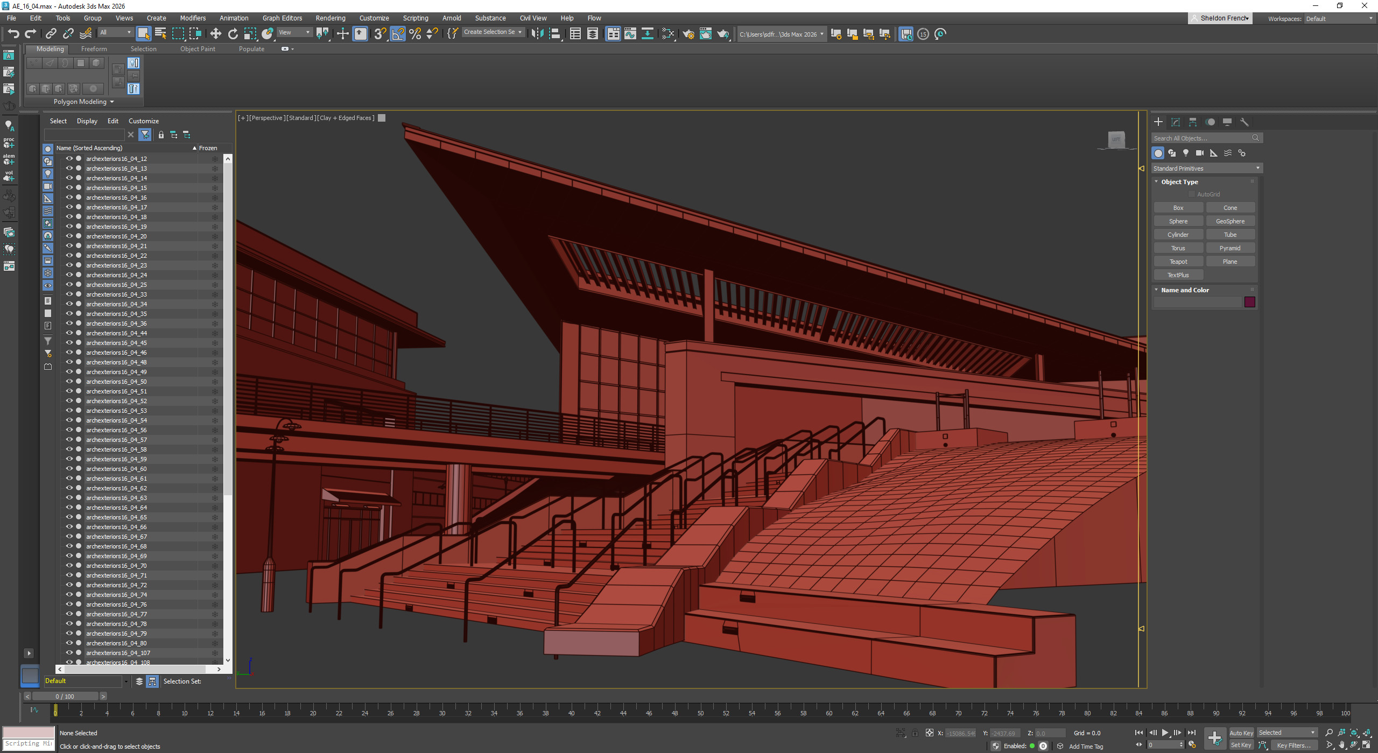Image resolution: width=1378 pixels, height=753 pixels.
Task: Open the Workspaces dropdown
Action: [x=1340, y=18]
